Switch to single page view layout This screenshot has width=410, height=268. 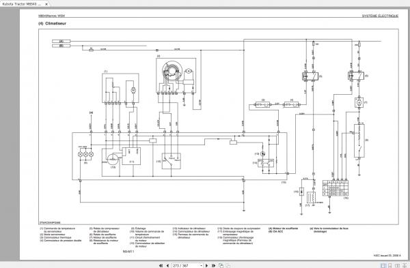(x=383, y=266)
